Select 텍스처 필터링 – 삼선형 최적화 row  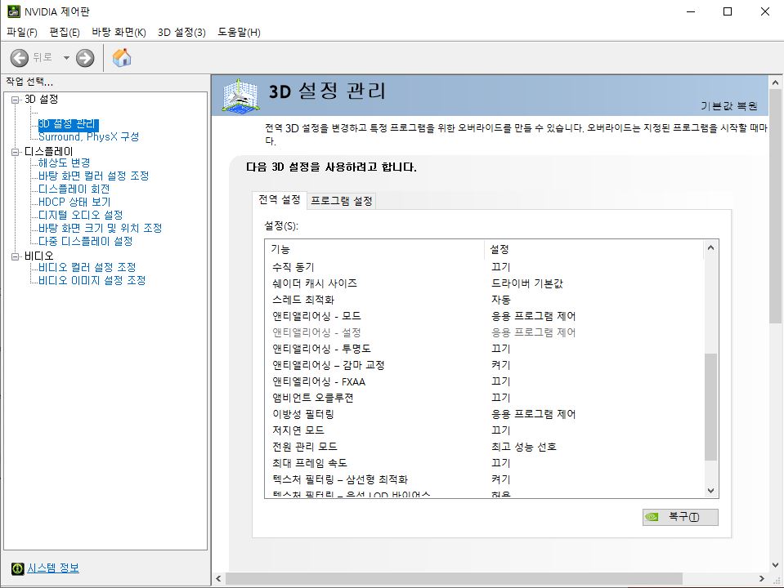[x=484, y=479]
